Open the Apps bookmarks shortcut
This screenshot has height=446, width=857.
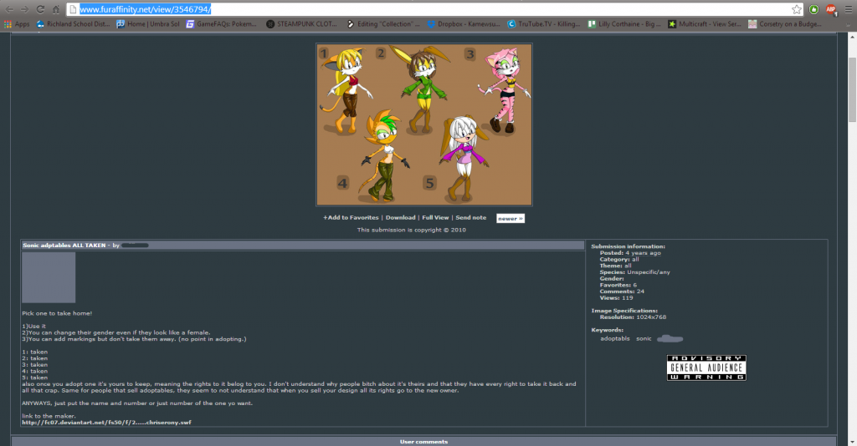(x=17, y=24)
